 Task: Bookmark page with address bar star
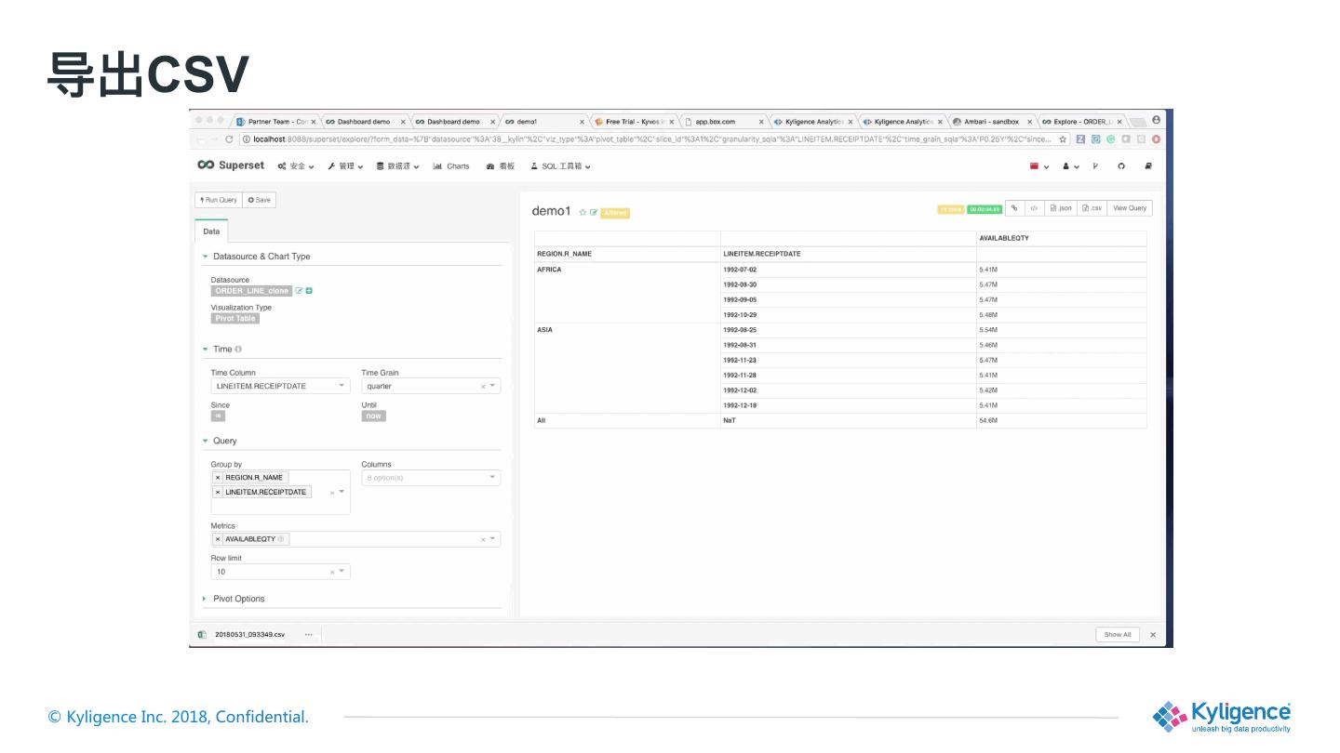click(x=1063, y=139)
